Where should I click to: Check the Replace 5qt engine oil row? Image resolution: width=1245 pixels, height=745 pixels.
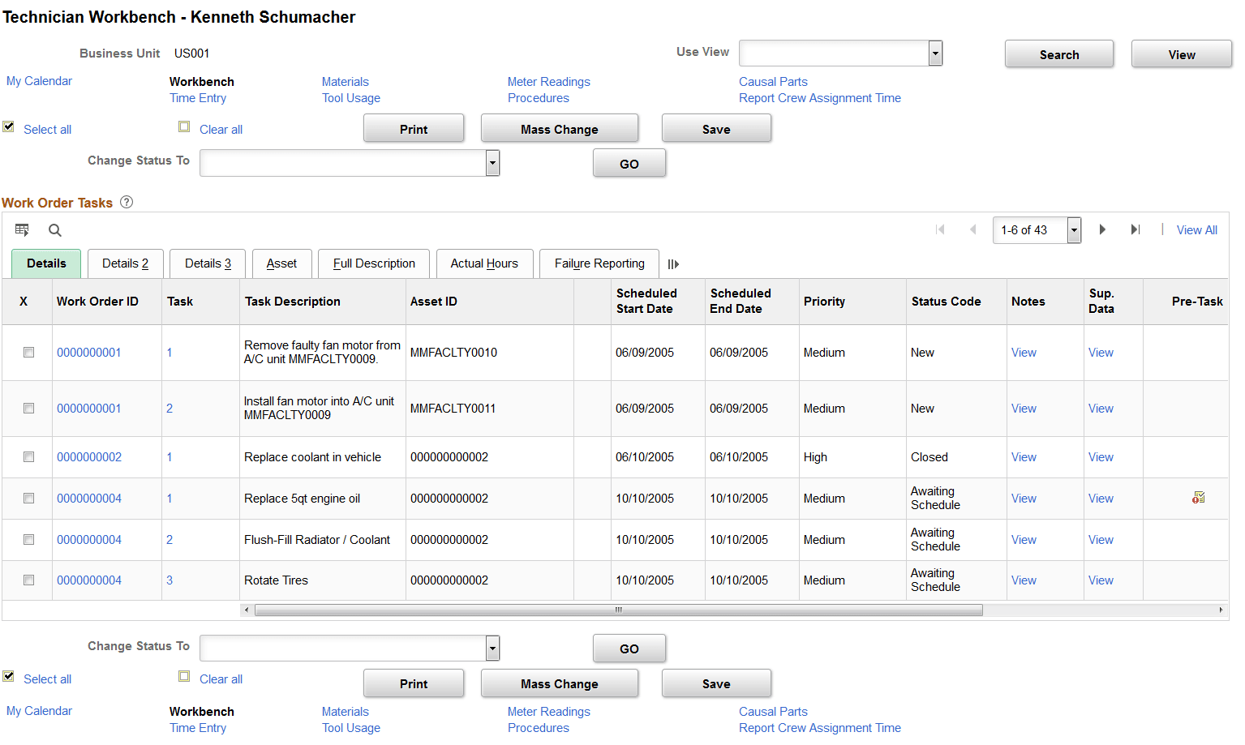(28, 499)
